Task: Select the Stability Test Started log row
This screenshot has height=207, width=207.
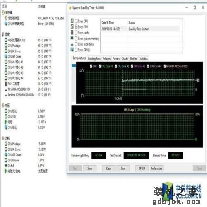Action: coord(140,29)
